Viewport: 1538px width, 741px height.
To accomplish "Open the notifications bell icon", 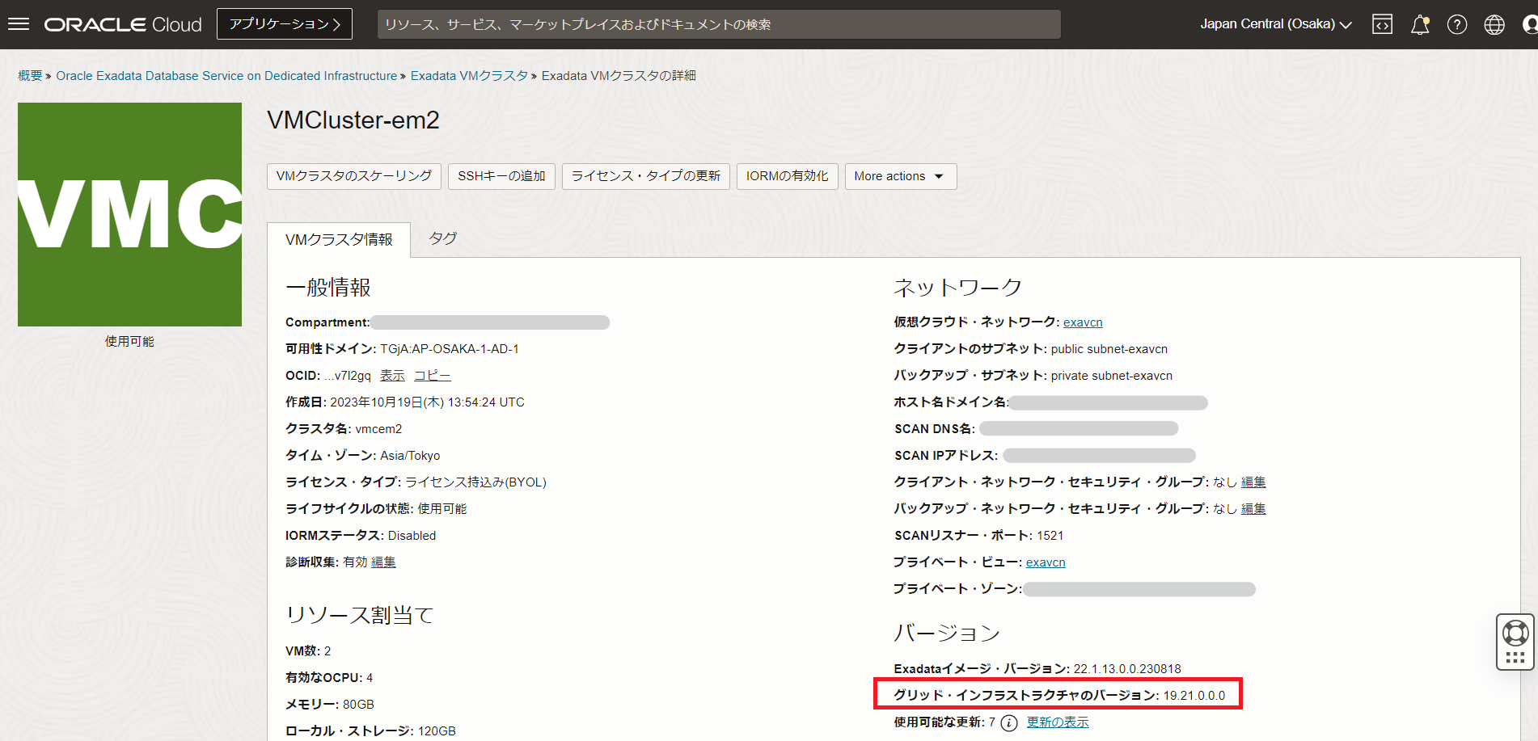I will (x=1419, y=24).
